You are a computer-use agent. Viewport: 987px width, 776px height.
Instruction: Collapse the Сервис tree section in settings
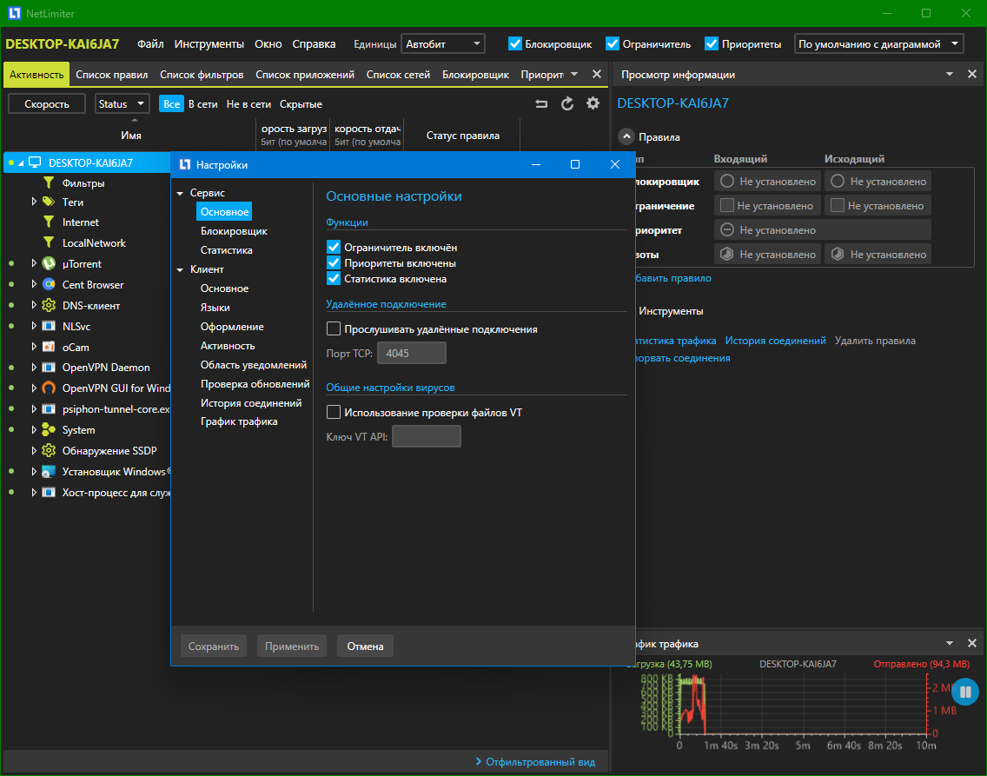pos(181,193)
